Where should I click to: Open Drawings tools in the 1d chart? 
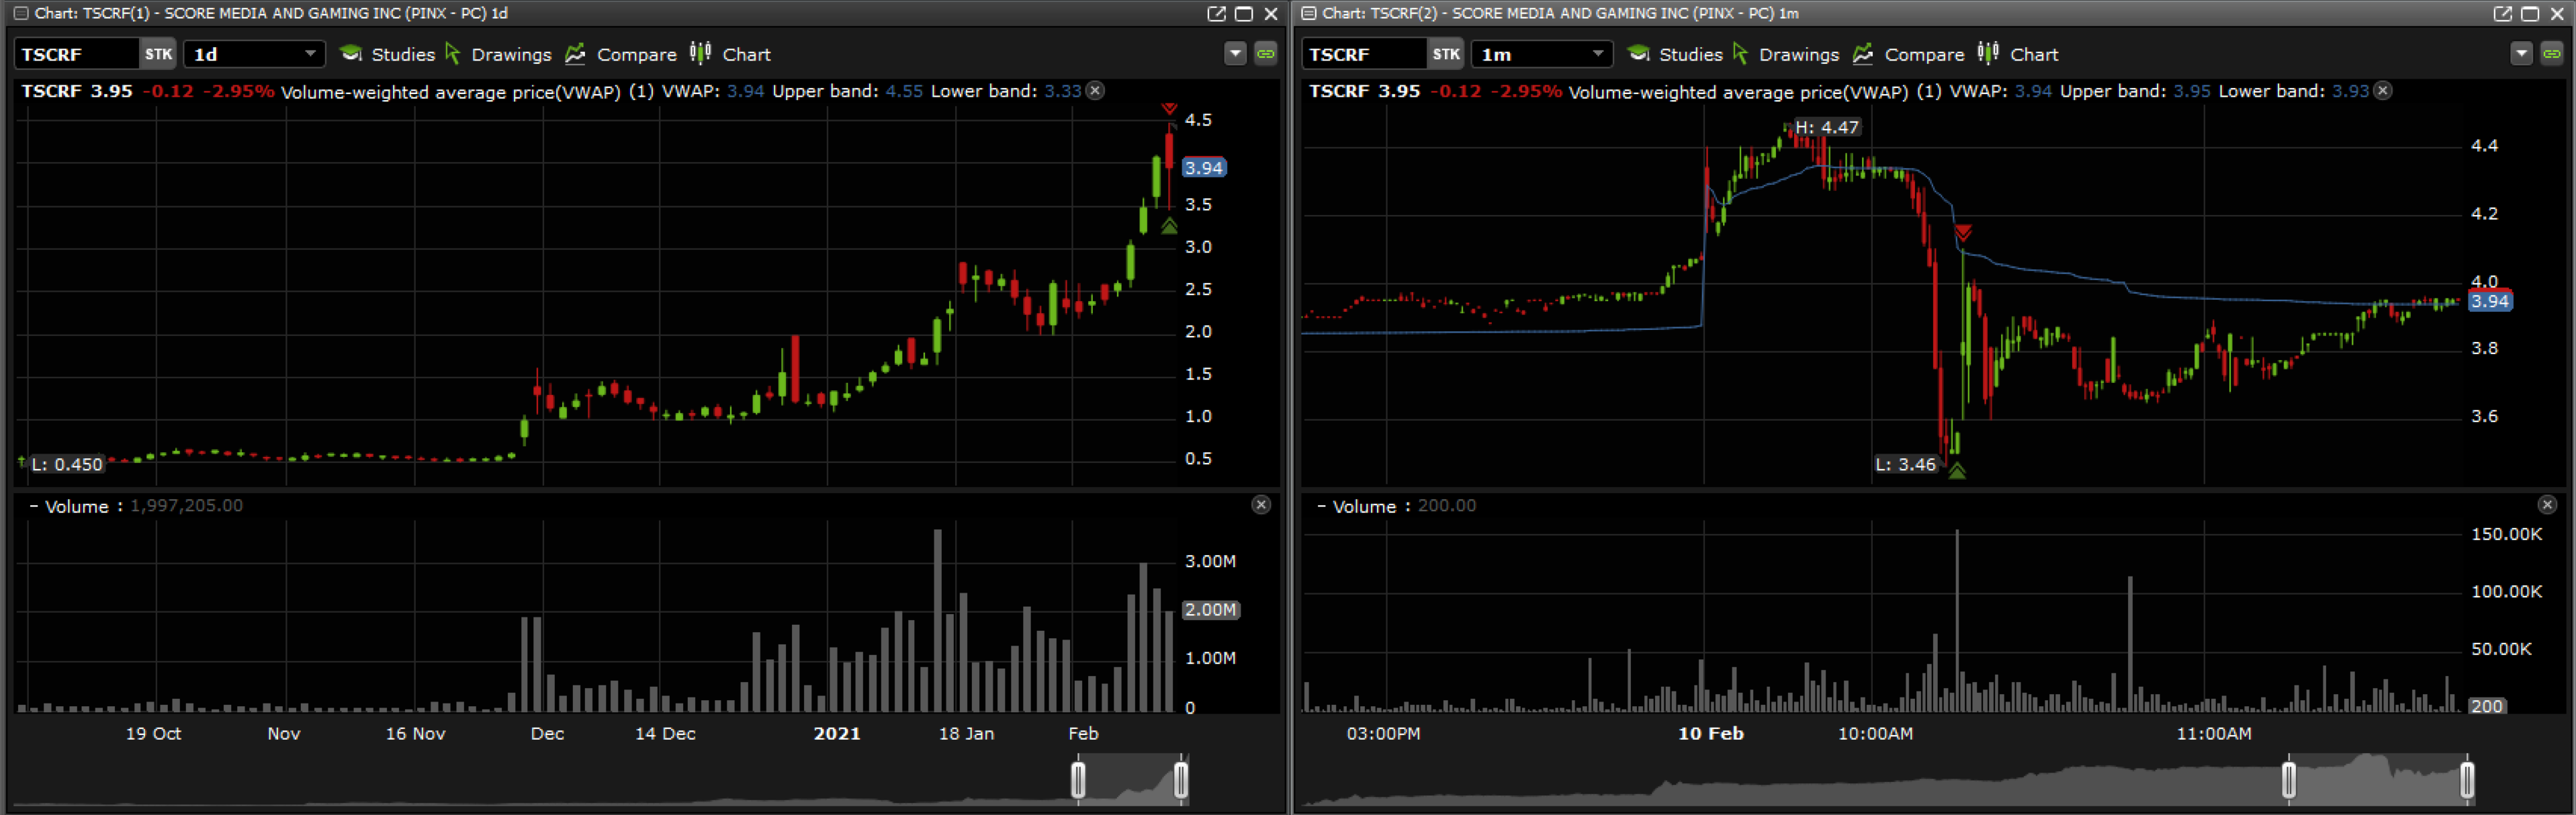498,54
